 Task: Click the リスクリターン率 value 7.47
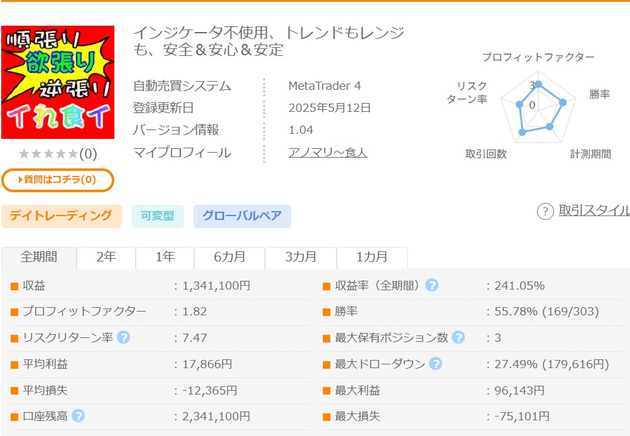[x=195, y=337]
